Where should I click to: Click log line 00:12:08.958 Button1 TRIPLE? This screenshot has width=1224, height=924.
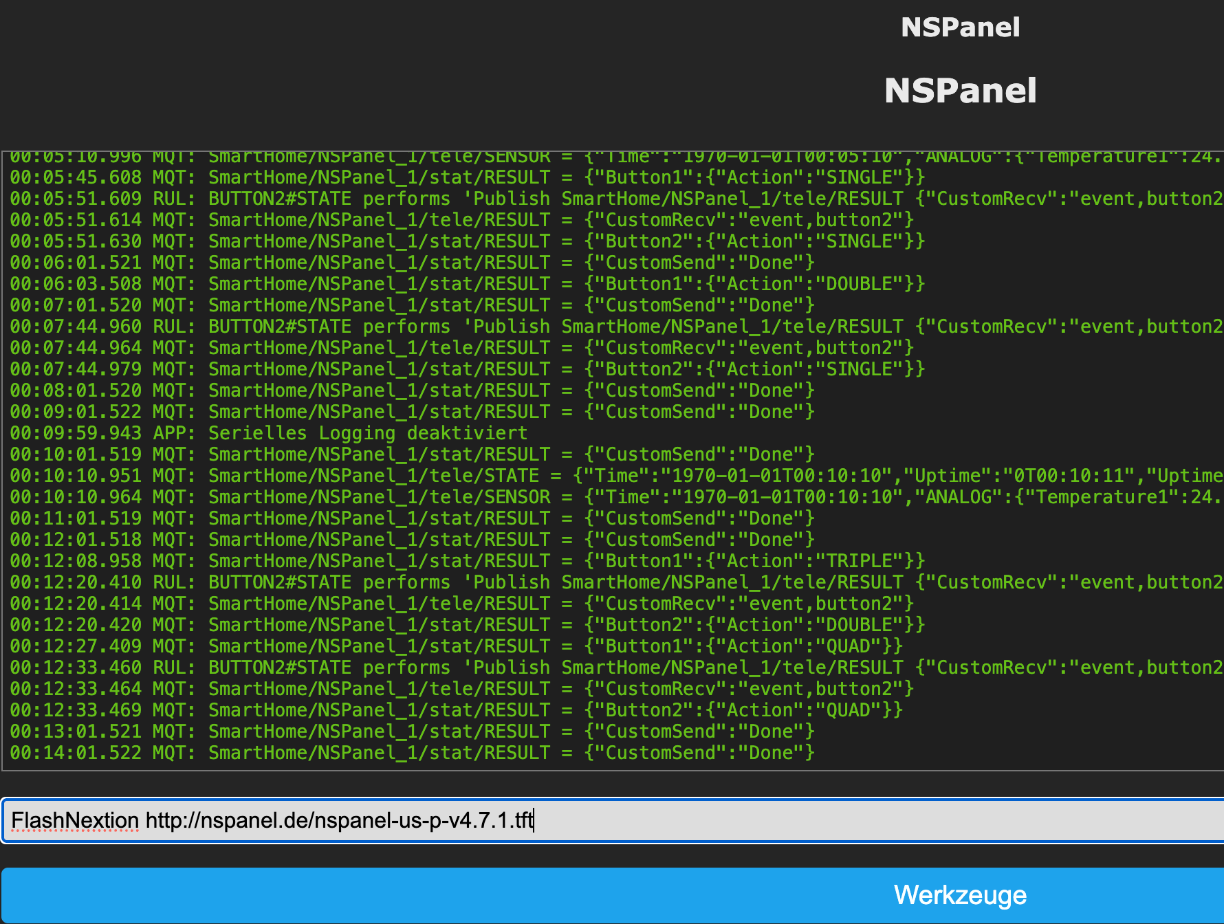468,561
